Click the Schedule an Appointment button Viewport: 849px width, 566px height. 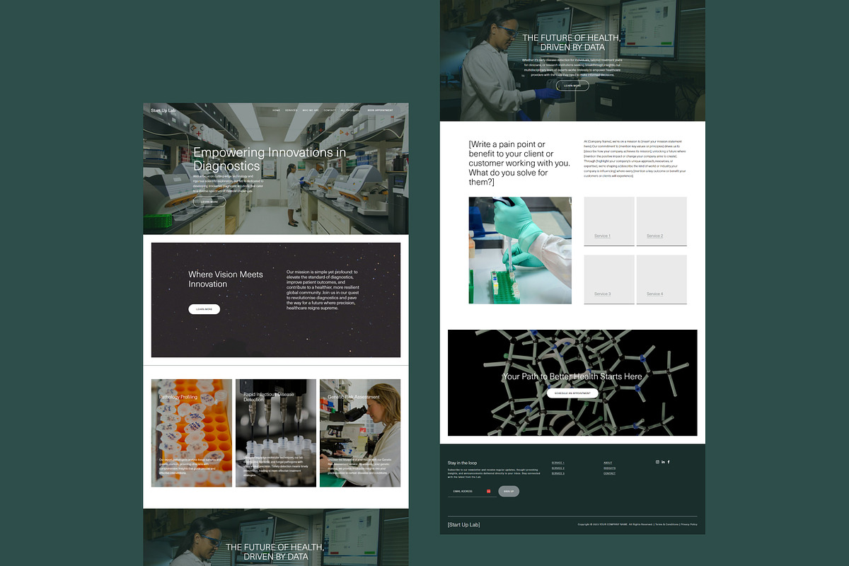[x=572, y=393]
